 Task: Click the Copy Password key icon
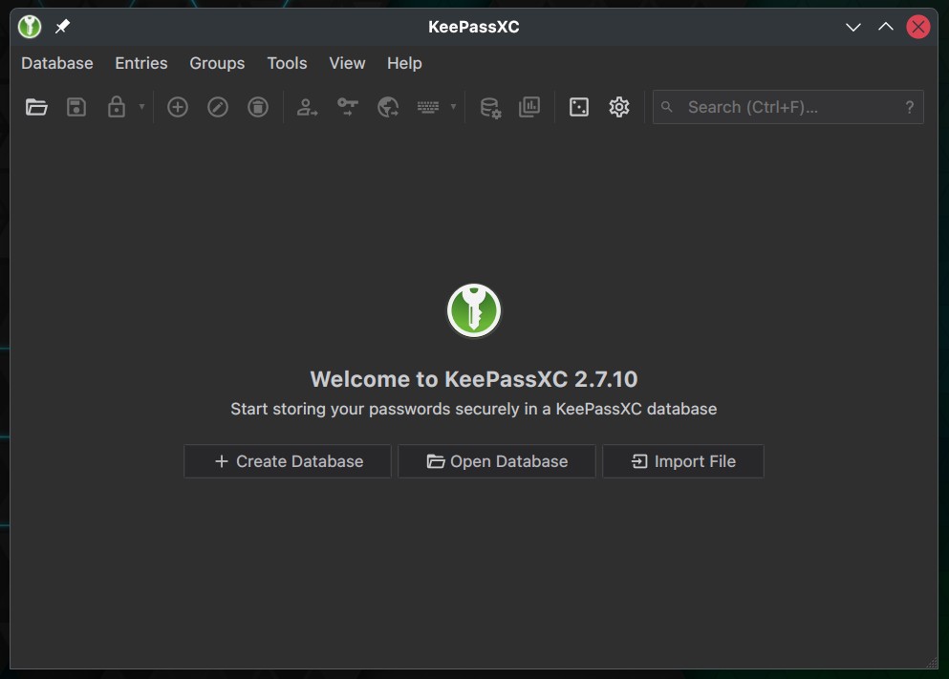[x=348, y=107]
